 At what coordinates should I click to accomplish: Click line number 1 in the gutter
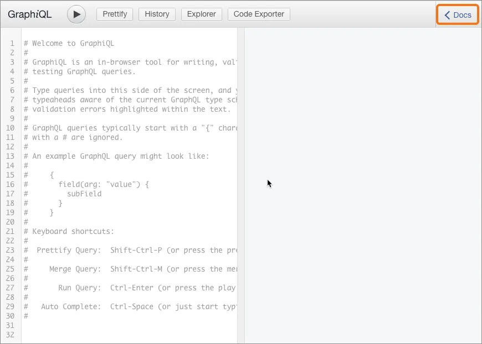pyautogui.click(x=12, y=43)
